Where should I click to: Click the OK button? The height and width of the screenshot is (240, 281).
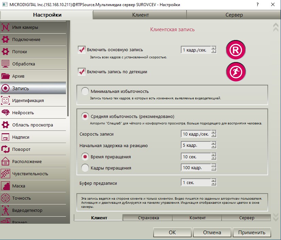172,232
